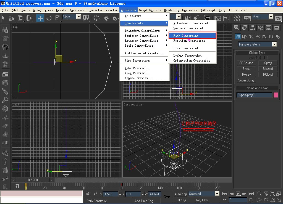Open the reference coordinate system View dropdown
Viewport: 283px width, 204px height.
pyautogui.click(x=78, y=17)
